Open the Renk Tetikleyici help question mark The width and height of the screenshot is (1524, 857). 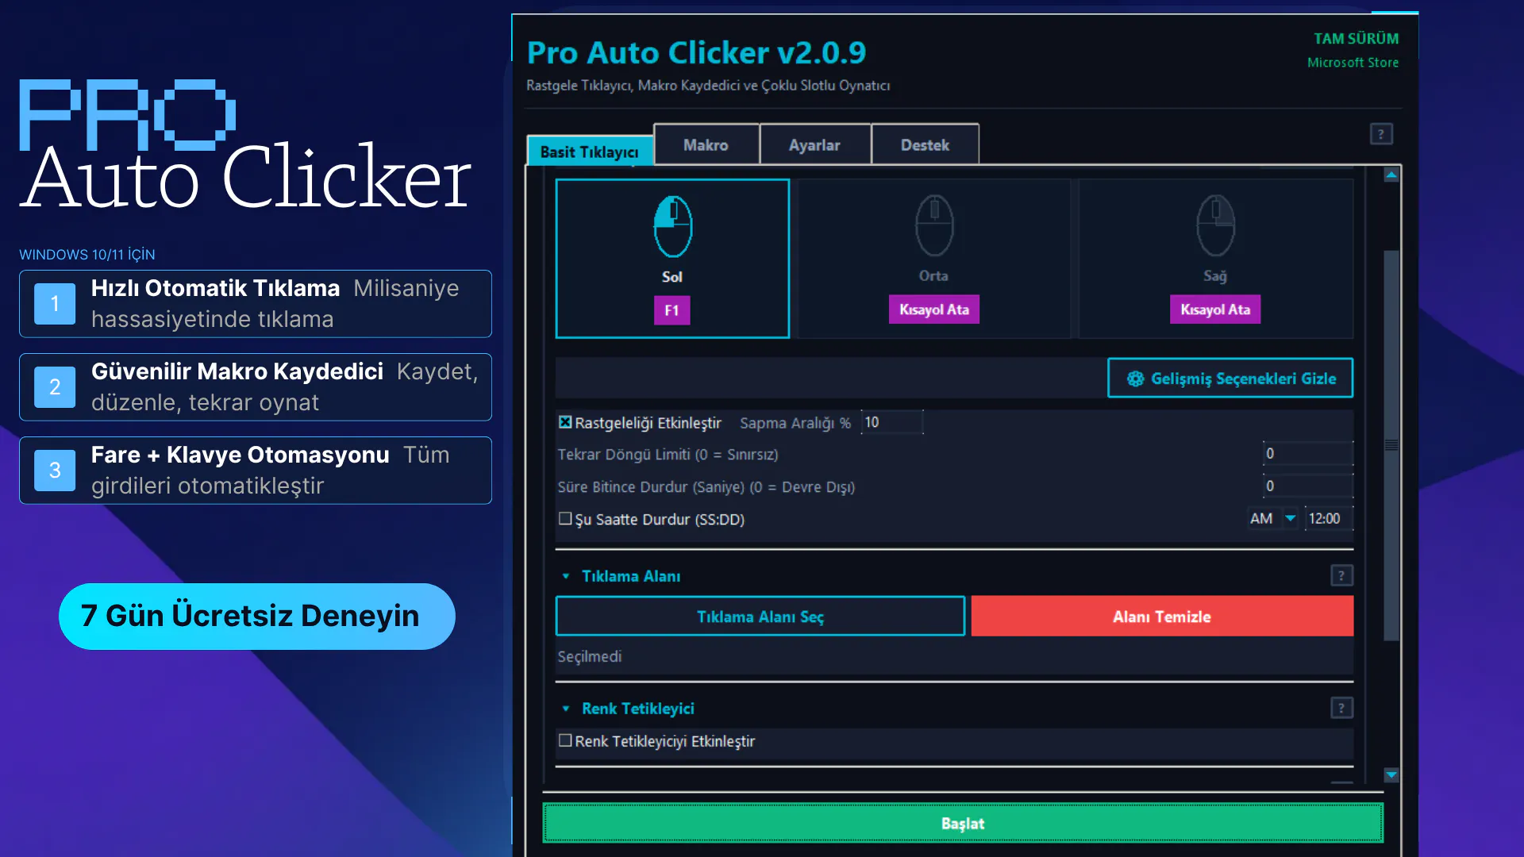(x=1341, y=708)
